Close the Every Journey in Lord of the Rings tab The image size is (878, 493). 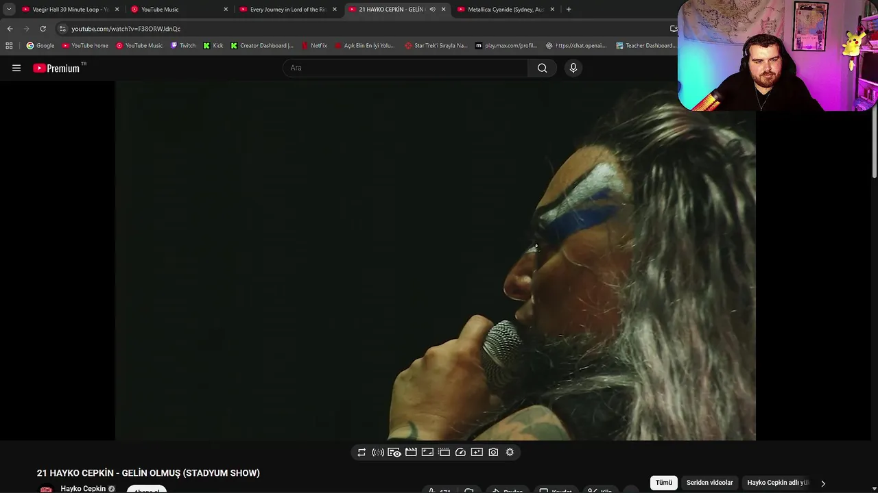[335, 10]
